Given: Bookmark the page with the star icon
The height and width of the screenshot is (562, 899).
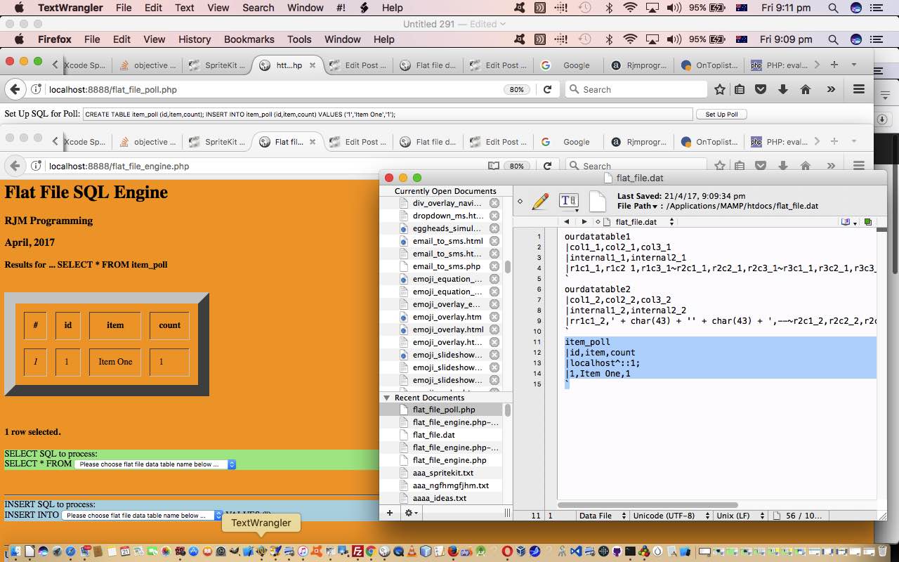Looking at the screenshot, I should coord(720,90).
